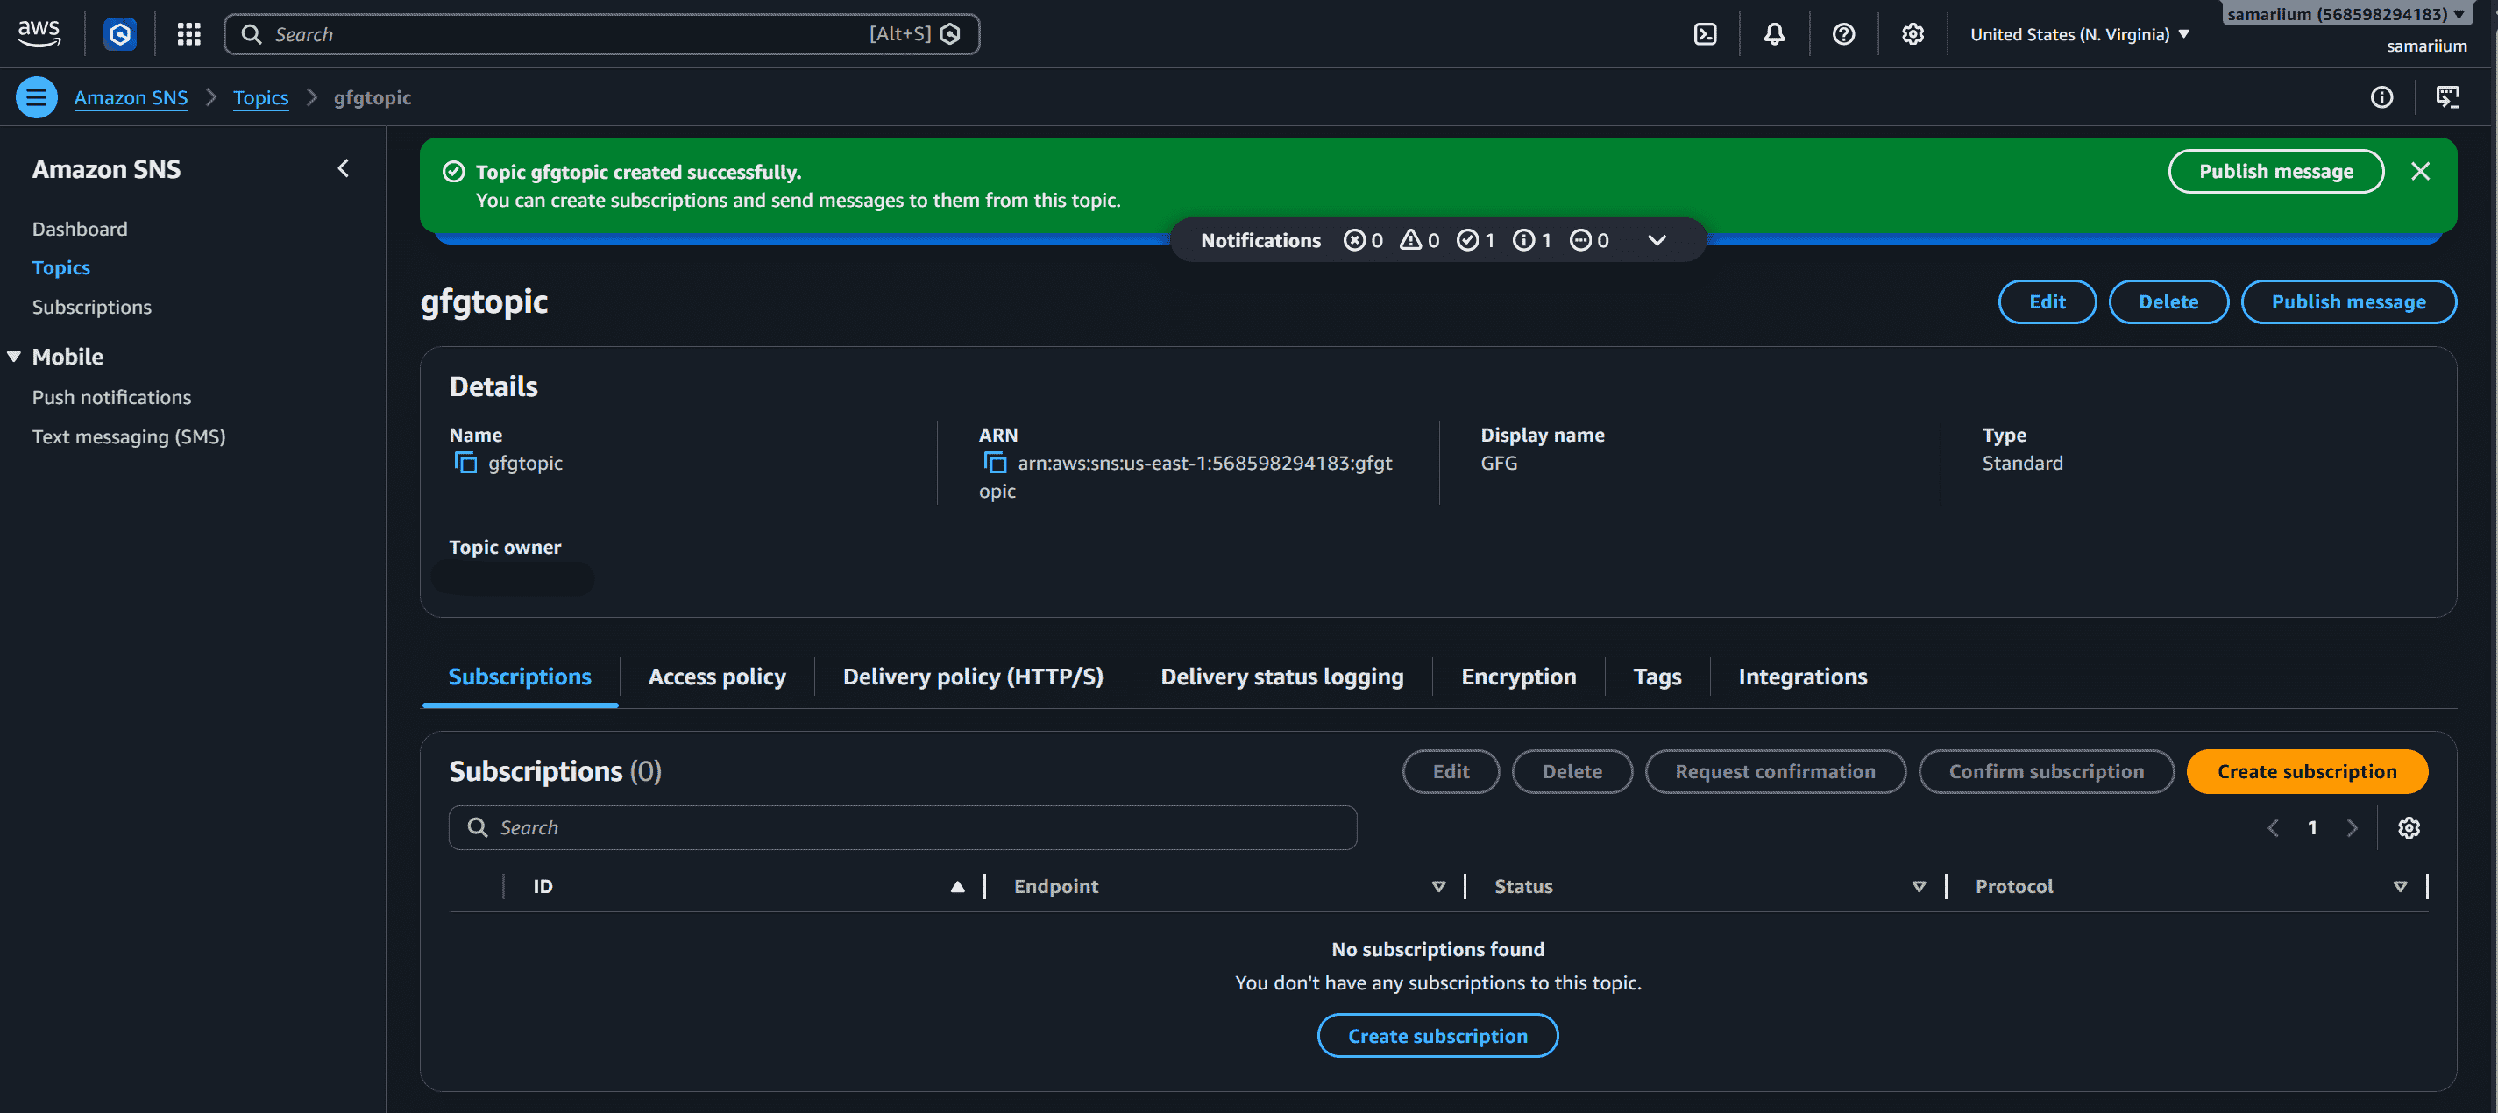The image size is (2498, 1113).
Task: Collapse the Mobile section
Action: [15, 357]
